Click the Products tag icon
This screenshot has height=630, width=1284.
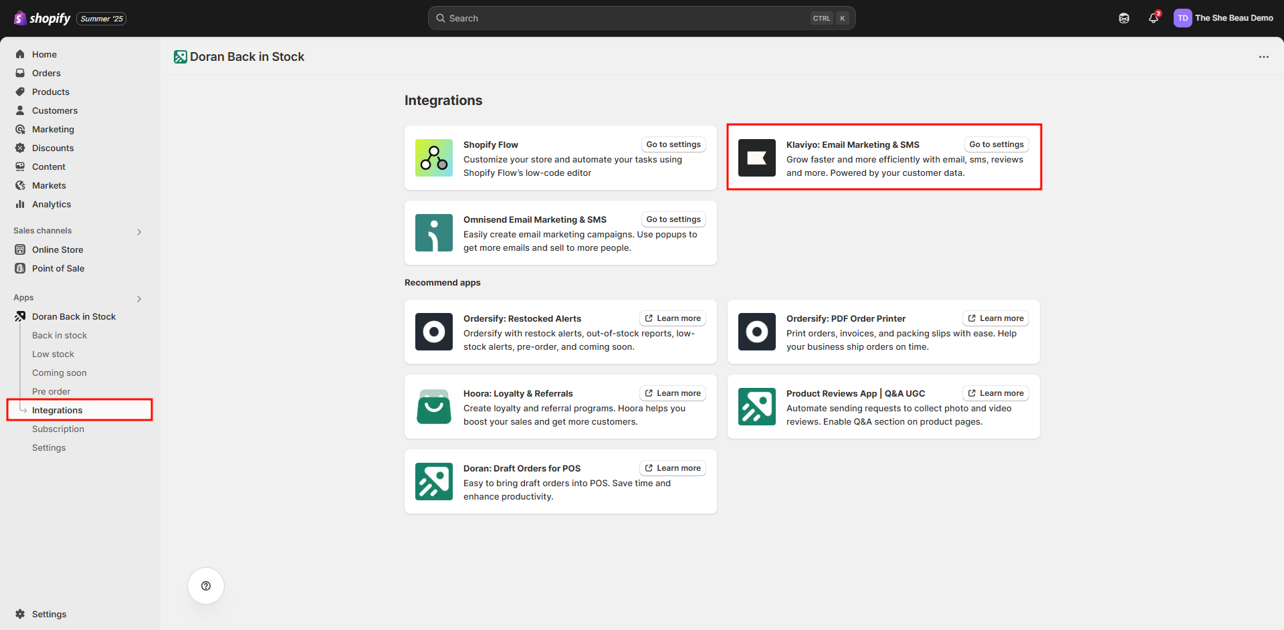[20, 92]
